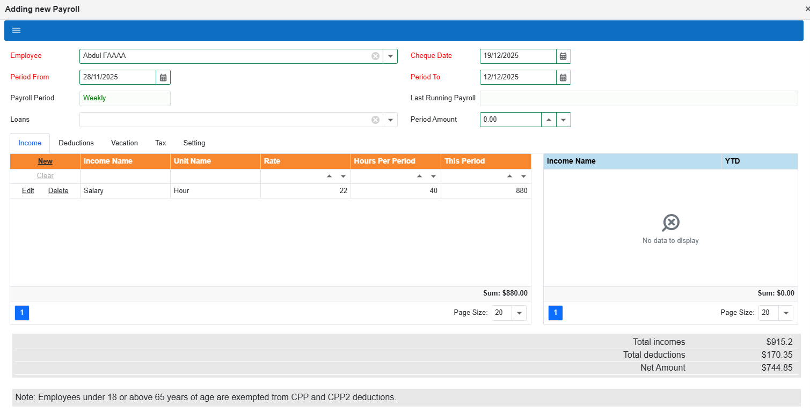Select the Hours value 40 cell
The image size is (810, 413).
[396, 191]
